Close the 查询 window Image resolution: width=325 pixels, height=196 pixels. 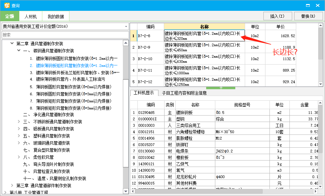(x=318, y=5)
